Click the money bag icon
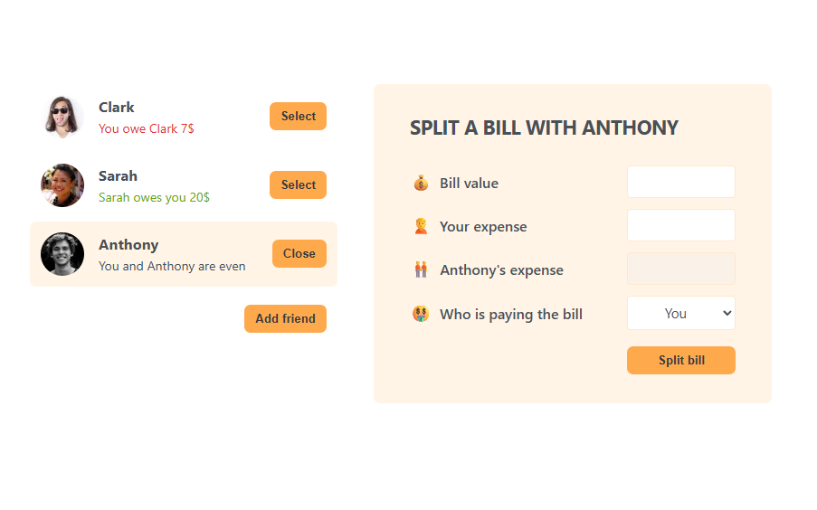The width and height of the screenshot is (817, 510). pyautogui.click(x=421, y=184)
